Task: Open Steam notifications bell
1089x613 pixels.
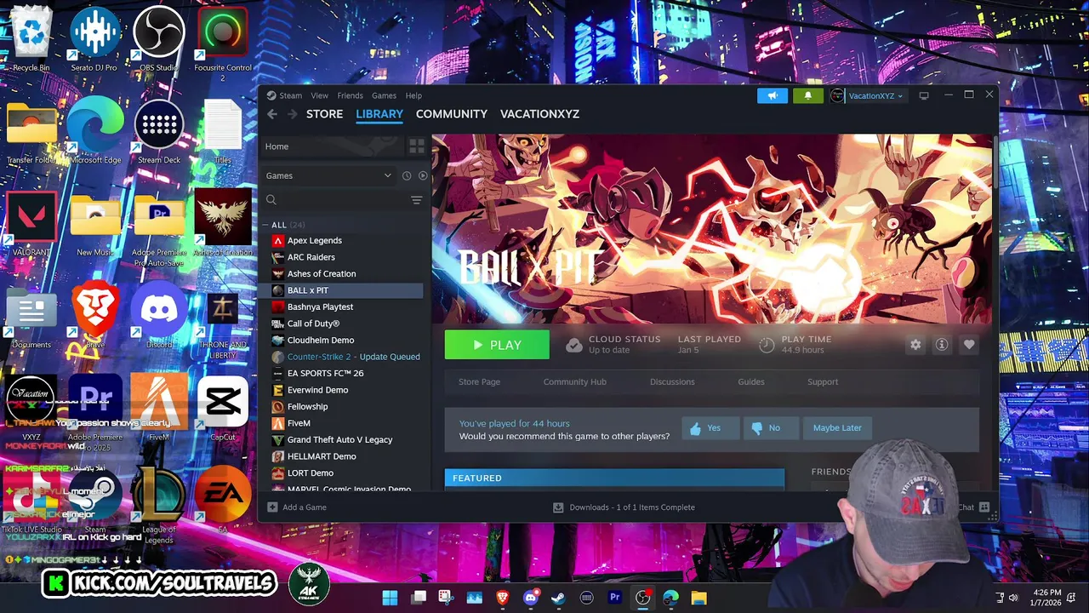Action: pyautogui.click(x=807, y=95)
